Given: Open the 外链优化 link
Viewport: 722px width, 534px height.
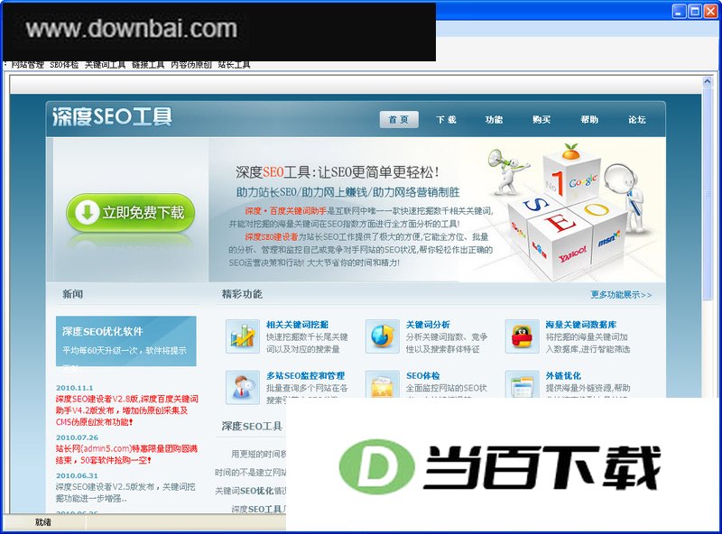Looking at the screenshot, I should 563,375.
